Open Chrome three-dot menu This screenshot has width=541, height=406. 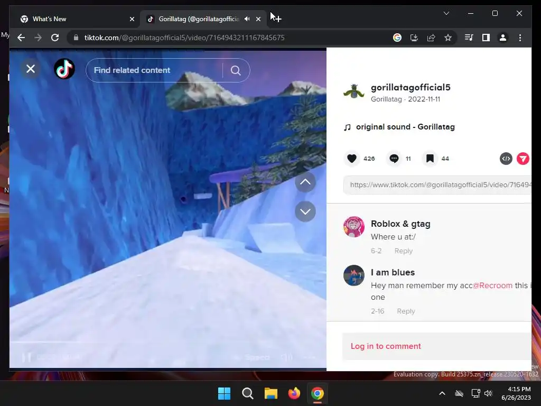tap(520, 38)
